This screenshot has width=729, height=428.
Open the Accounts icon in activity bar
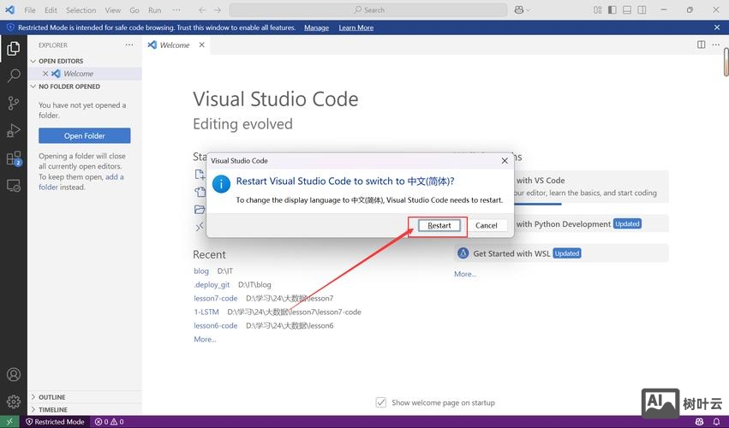[x=13, y=375]
